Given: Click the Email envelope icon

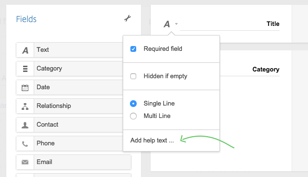Looking at the screenshot, I should point(25,162).
